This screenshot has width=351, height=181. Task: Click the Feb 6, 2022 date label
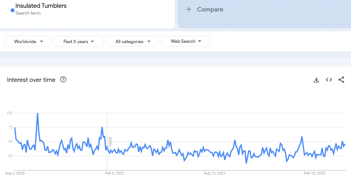coord(115,173)
